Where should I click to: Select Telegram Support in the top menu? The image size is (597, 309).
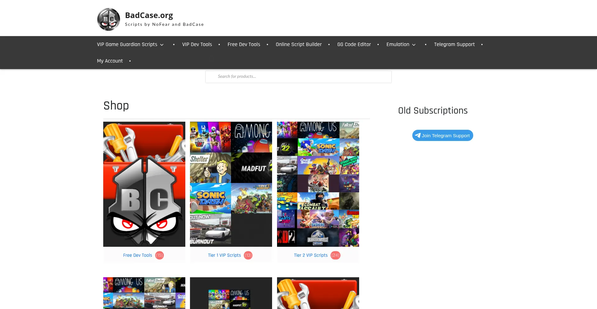pyautogui.click(x=454, y=44)
